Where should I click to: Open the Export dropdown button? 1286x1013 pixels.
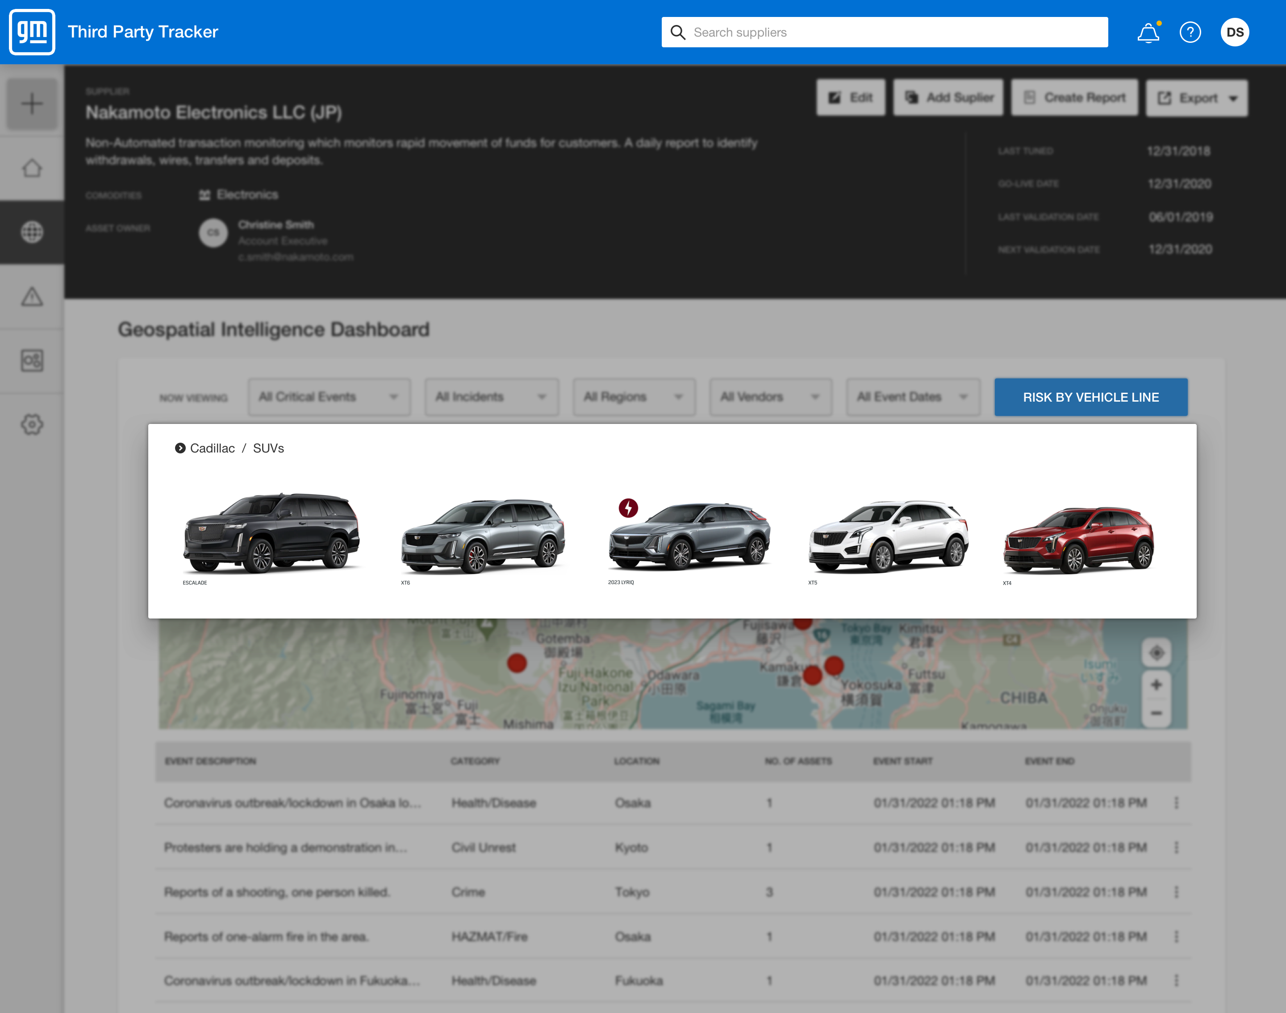1196,98
